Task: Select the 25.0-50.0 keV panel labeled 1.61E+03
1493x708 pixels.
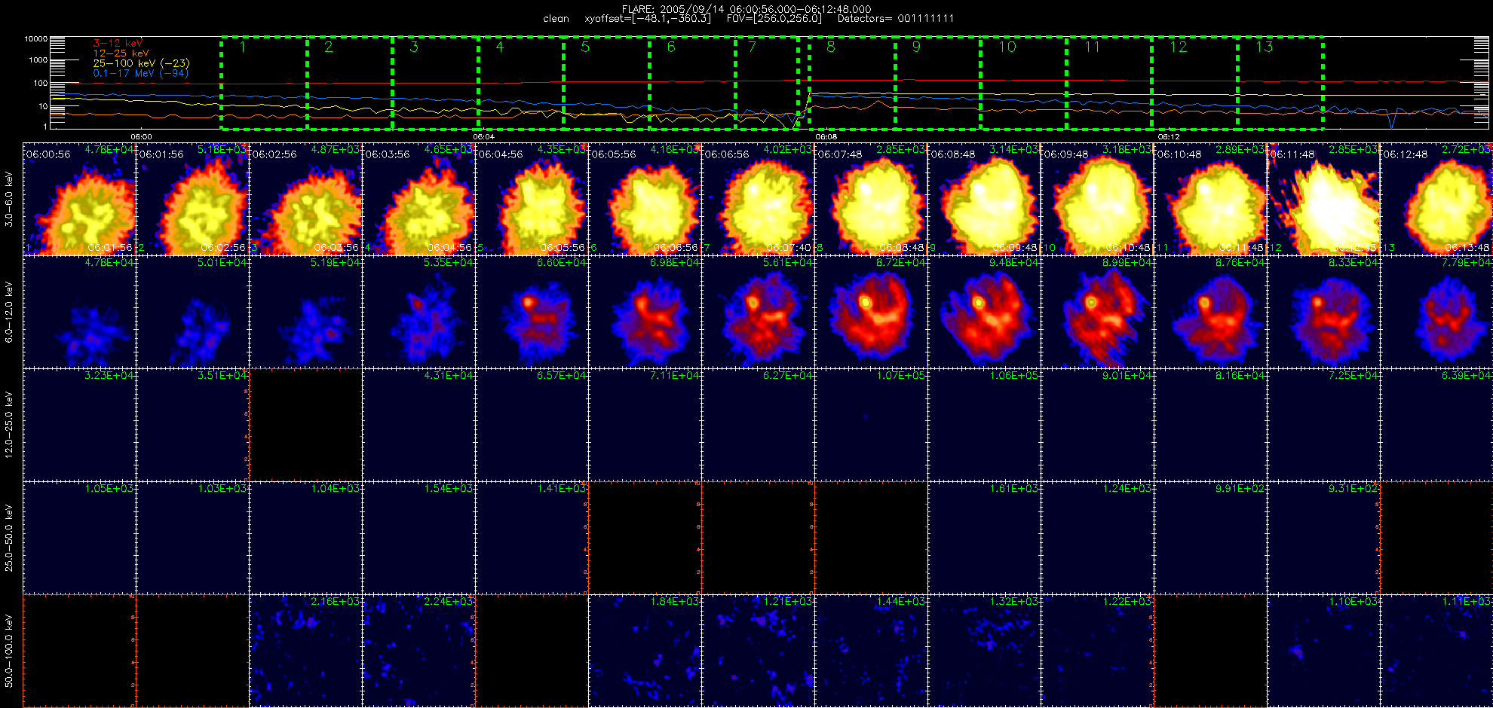Action: pos(985,538)
